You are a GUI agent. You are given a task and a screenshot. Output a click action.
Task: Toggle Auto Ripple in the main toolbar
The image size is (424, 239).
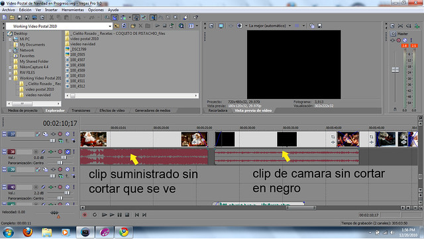click(x=123, y=17)
